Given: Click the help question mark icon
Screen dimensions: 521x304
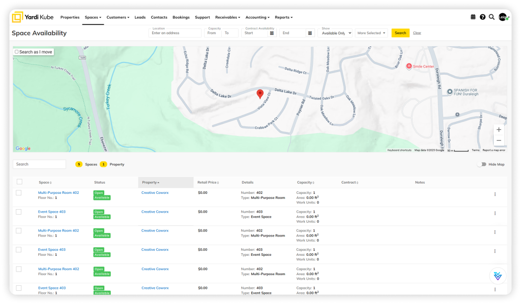Looking at the screenshot, I should click(x=482, y=17).
